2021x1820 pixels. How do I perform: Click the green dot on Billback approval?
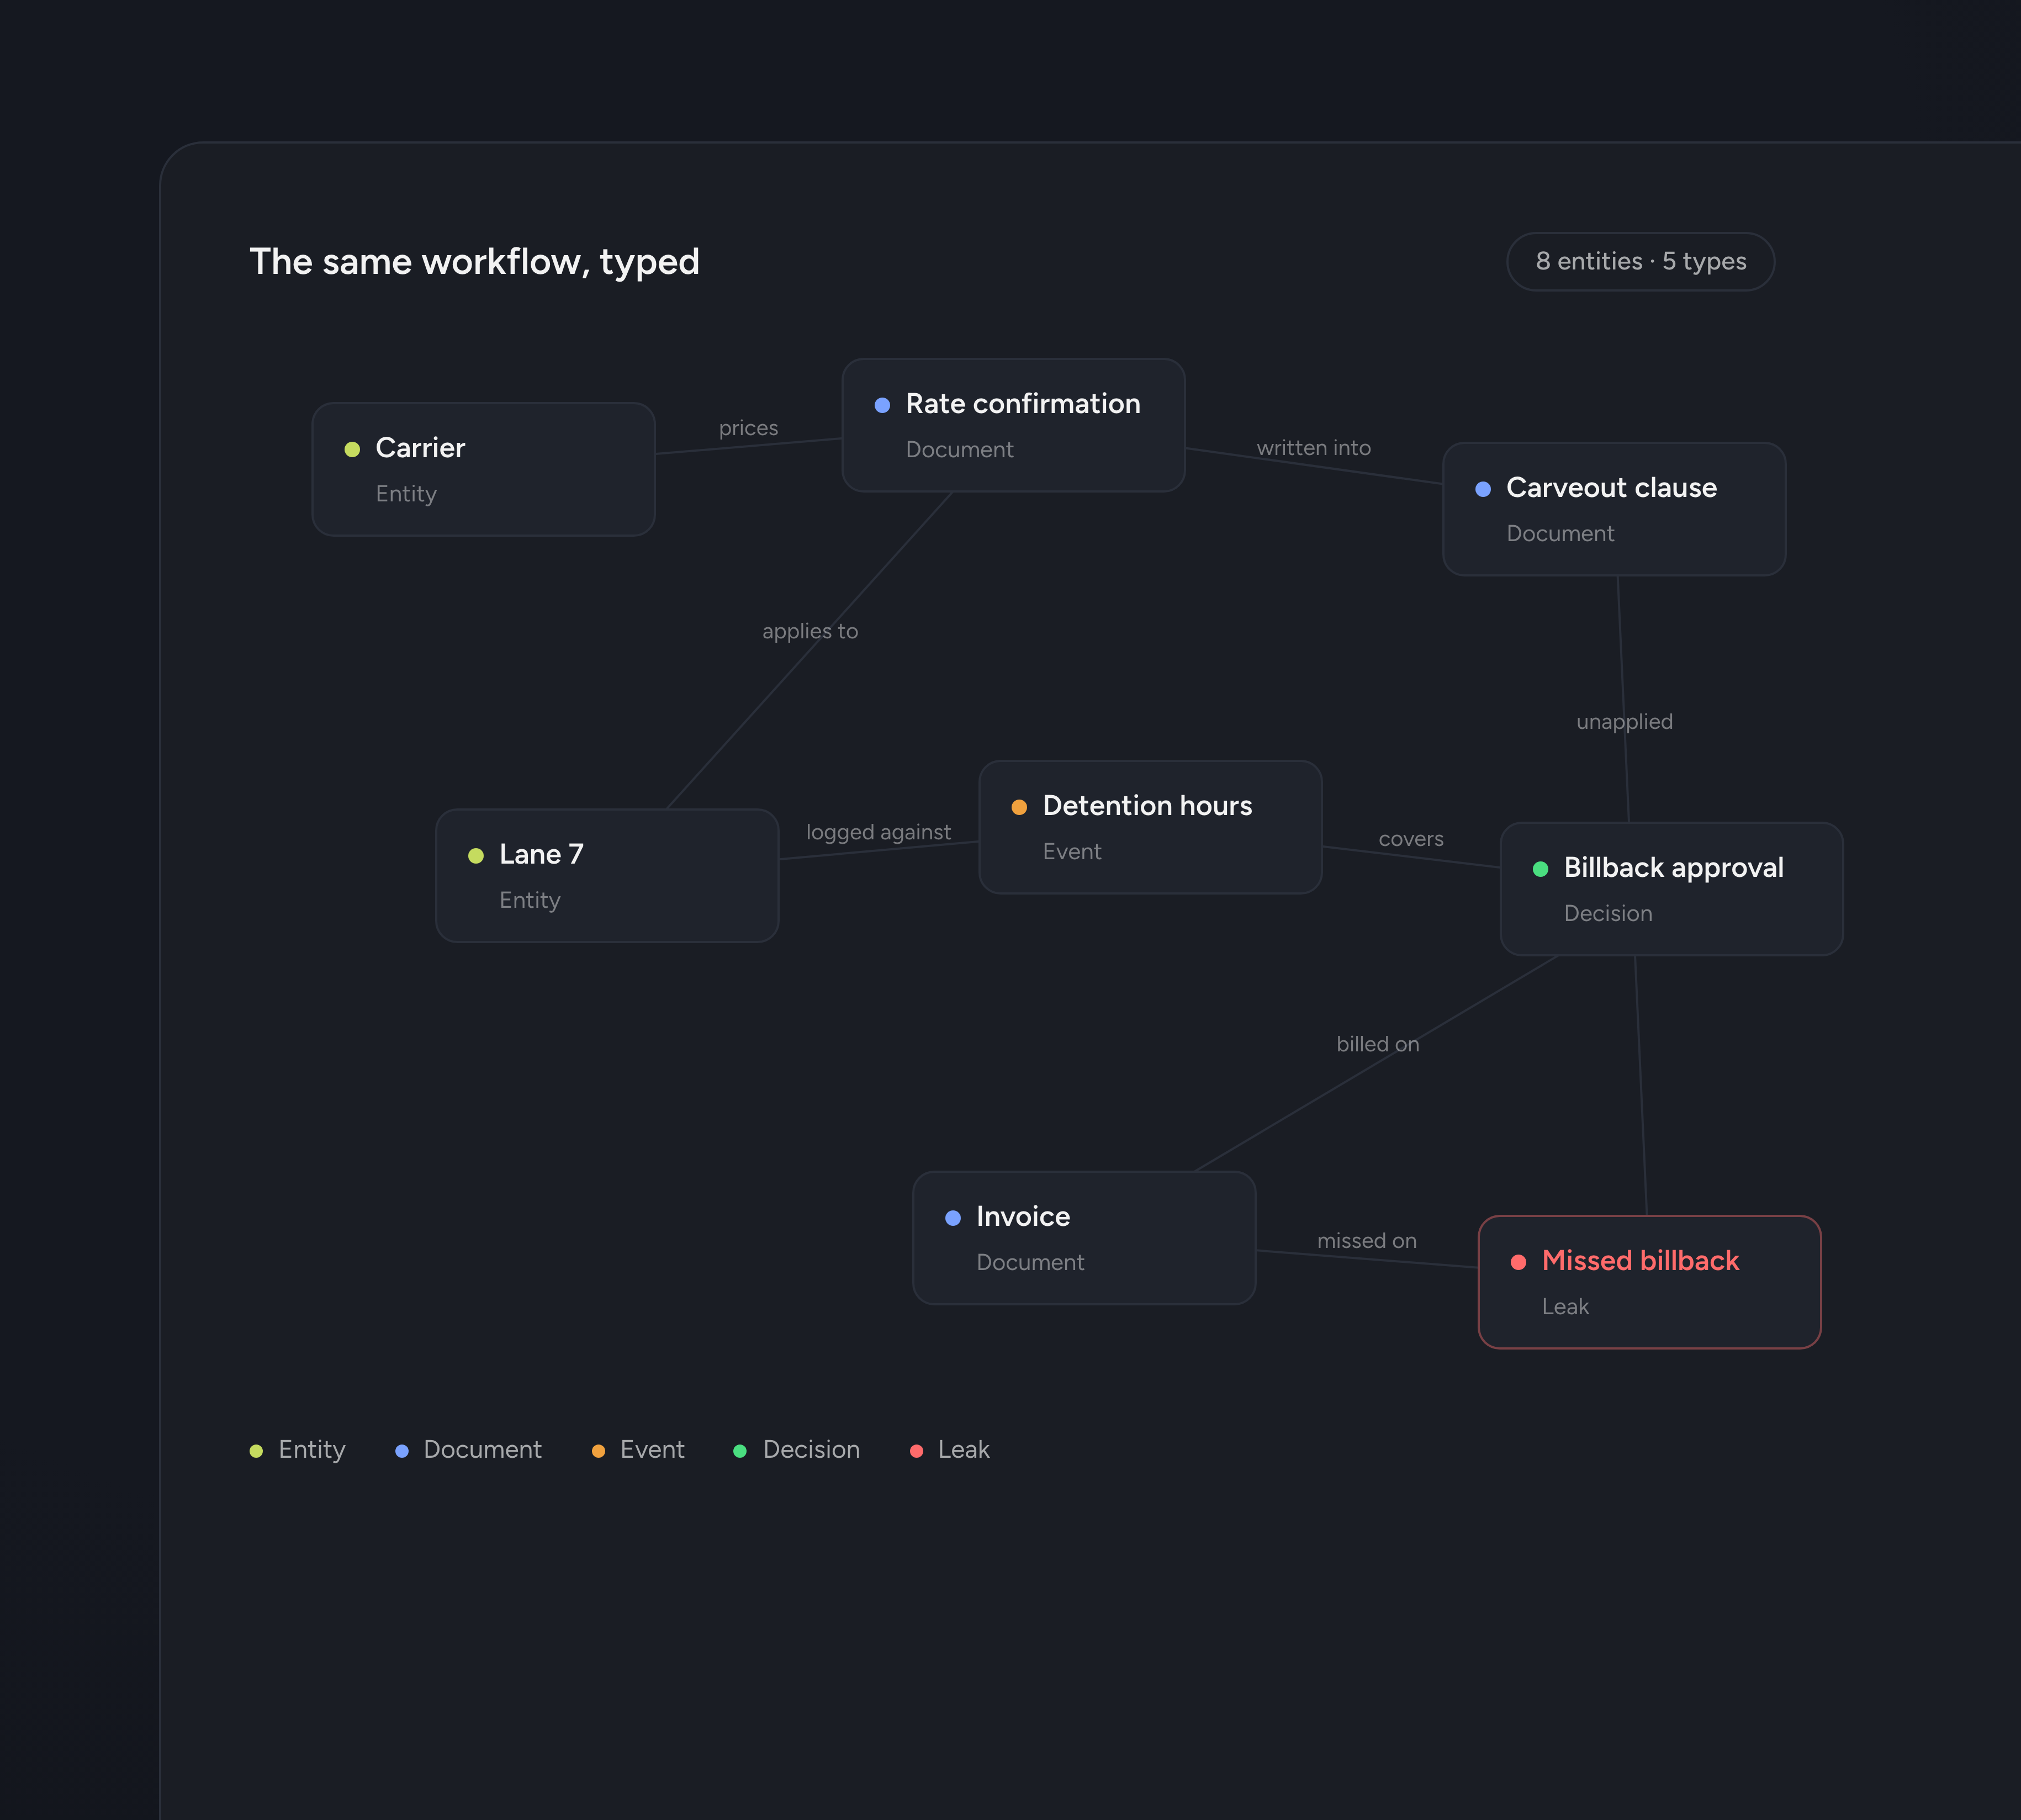1540,869
